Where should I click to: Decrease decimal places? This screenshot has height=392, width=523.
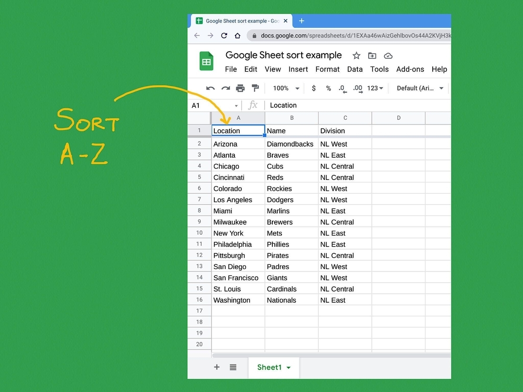[343, 88]
